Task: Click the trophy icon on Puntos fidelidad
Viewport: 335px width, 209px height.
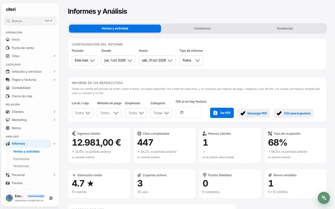Action: click(205, 175)
